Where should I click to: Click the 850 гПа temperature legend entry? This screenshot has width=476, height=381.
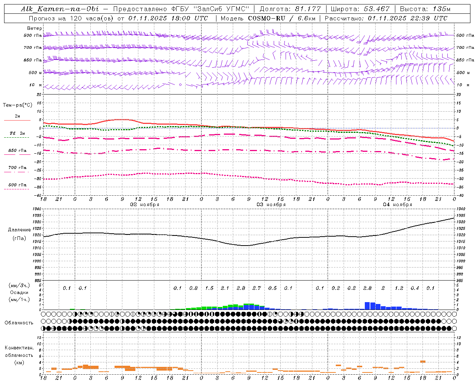(17, 151)
